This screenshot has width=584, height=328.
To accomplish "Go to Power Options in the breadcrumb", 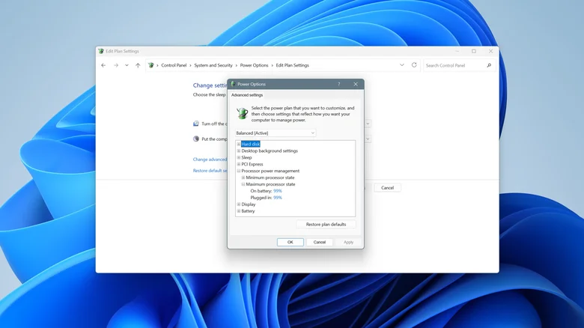I will (254, 65).
